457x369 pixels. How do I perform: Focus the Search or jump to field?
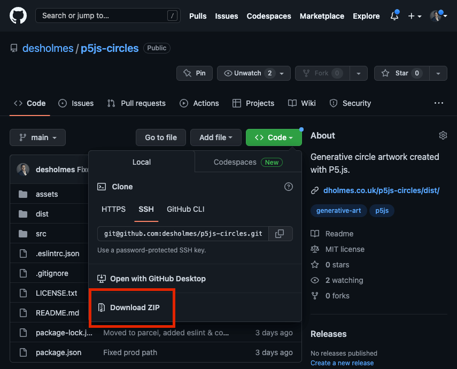[x=108, y=16]
